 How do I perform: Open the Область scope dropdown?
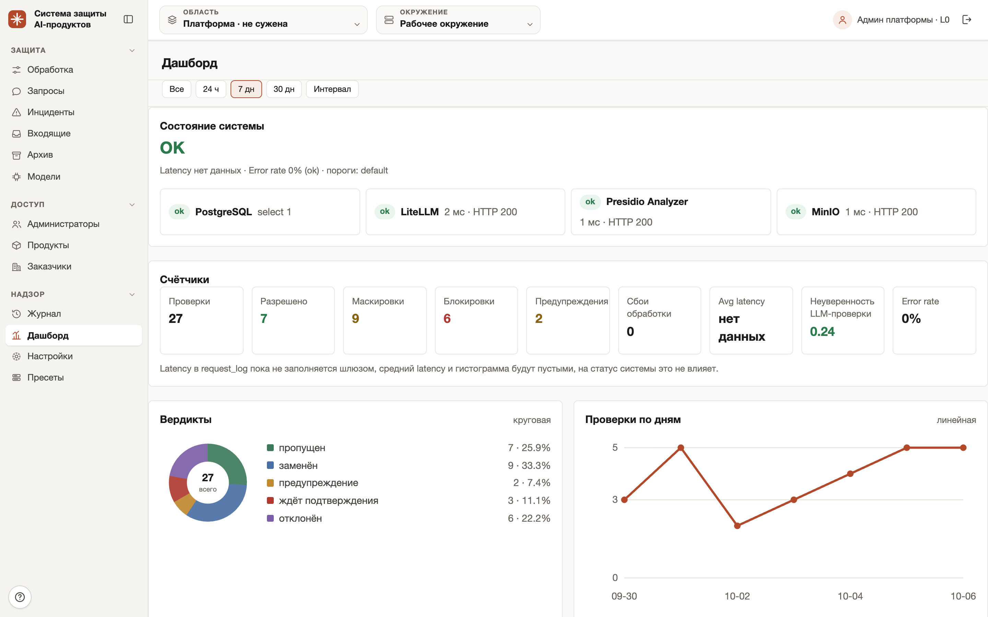(263, 20)
